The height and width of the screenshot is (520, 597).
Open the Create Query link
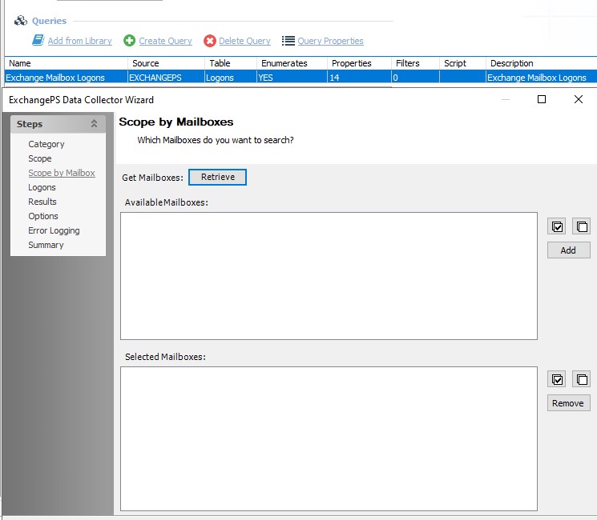[x=165, y=41]
